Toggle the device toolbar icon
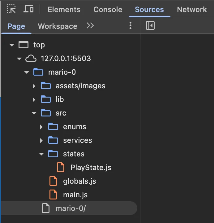 coord(28,9)
